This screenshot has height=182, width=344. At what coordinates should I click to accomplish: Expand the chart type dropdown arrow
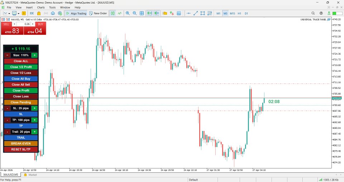coord(9,14)
